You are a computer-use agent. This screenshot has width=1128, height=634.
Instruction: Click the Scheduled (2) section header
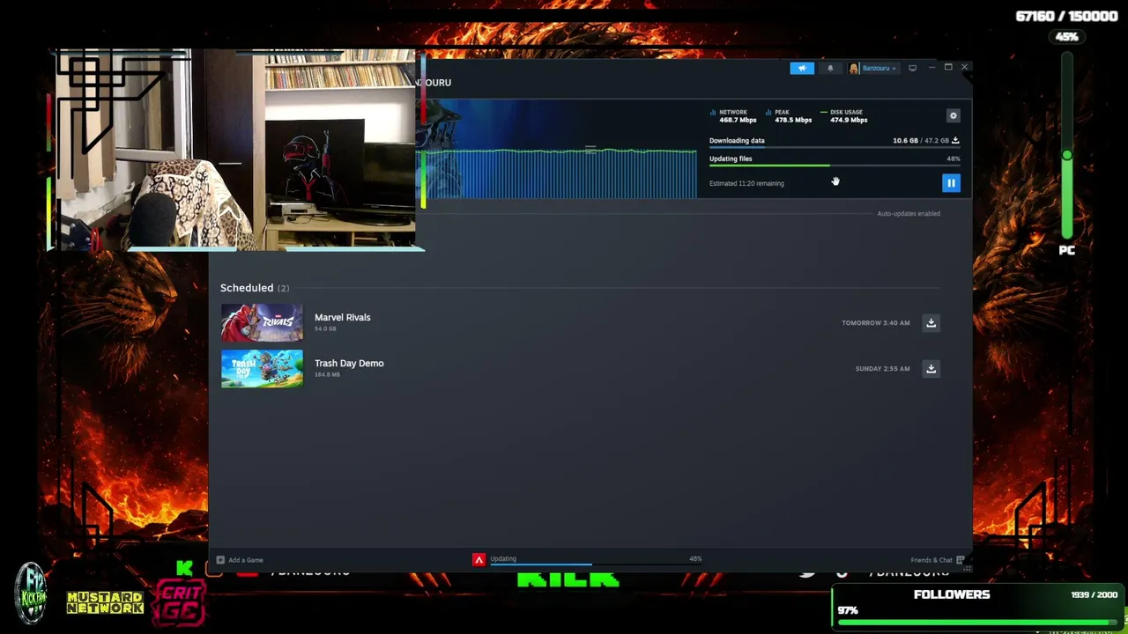pyautogui.click(x=255, y=288)
